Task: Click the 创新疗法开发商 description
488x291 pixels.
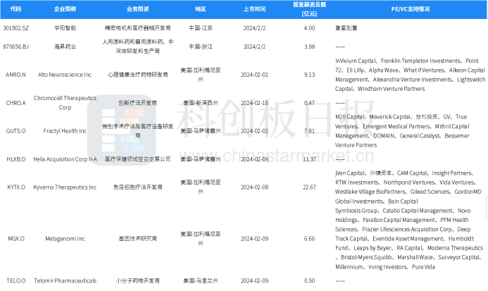Action: (x=138, y=103)
